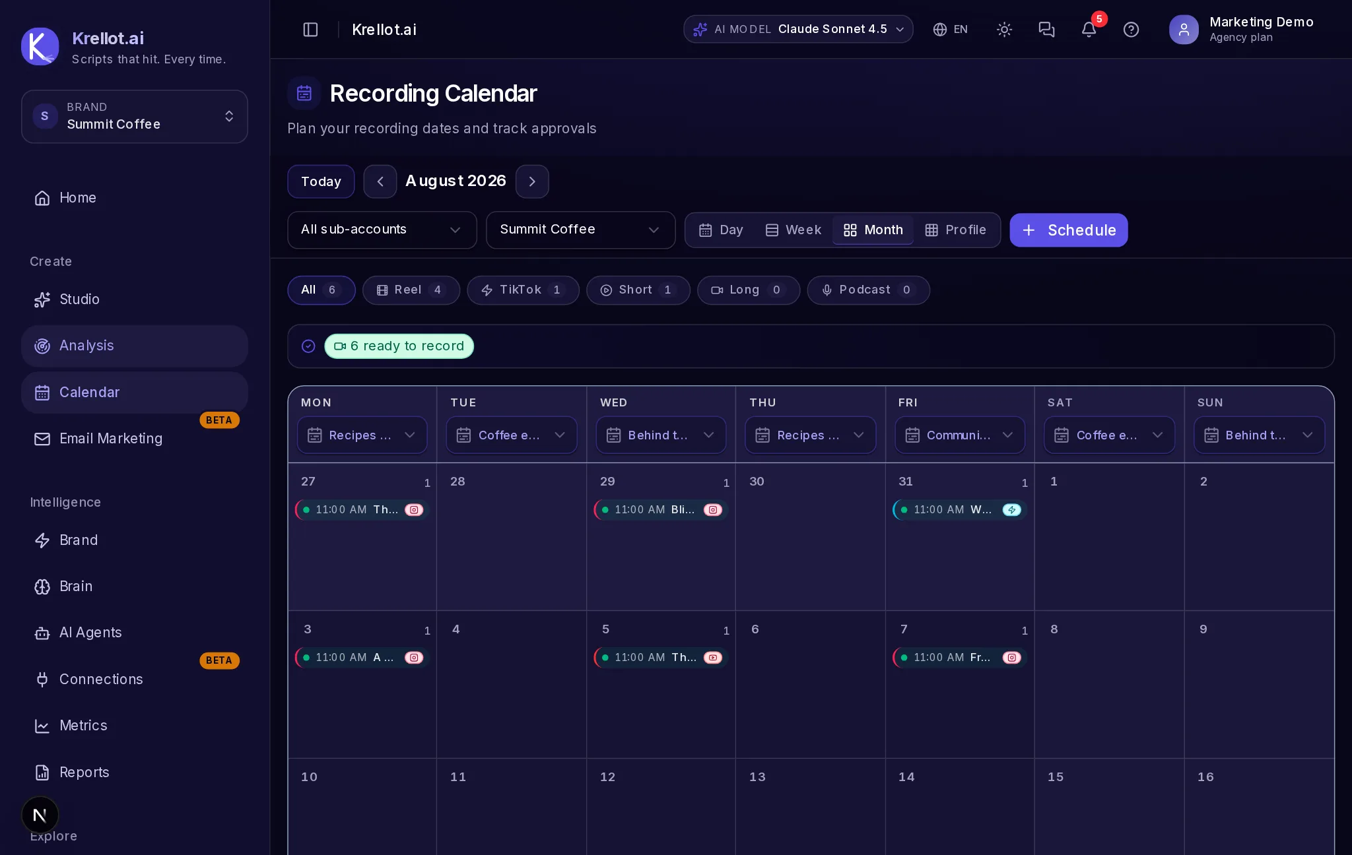Image resolution: width=1352 pixels, height=855 pixels.
Task: Filter by Long 0 chip
Action: click(749, 290)
